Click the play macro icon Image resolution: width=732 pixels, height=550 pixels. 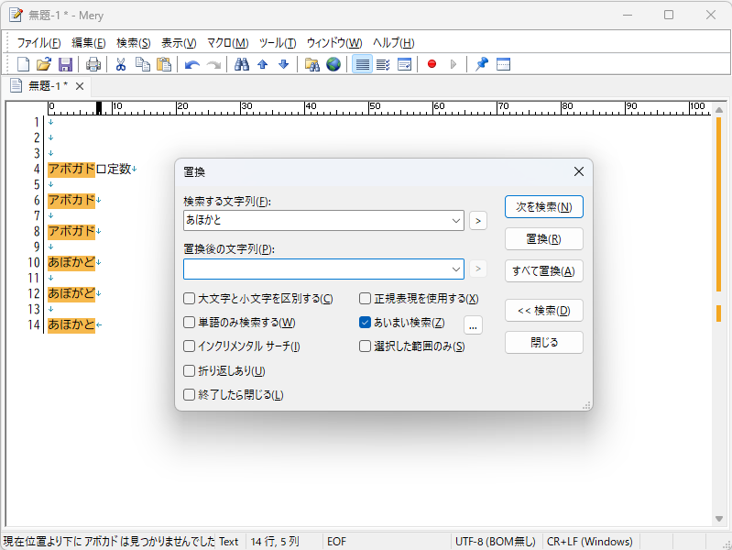coord(453,64)
